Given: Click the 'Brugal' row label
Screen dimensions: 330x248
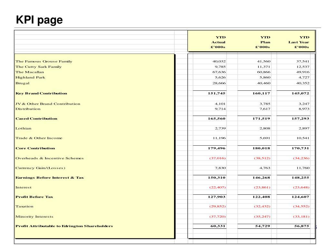Looking at the screenshot, I should tap(23, 83).
